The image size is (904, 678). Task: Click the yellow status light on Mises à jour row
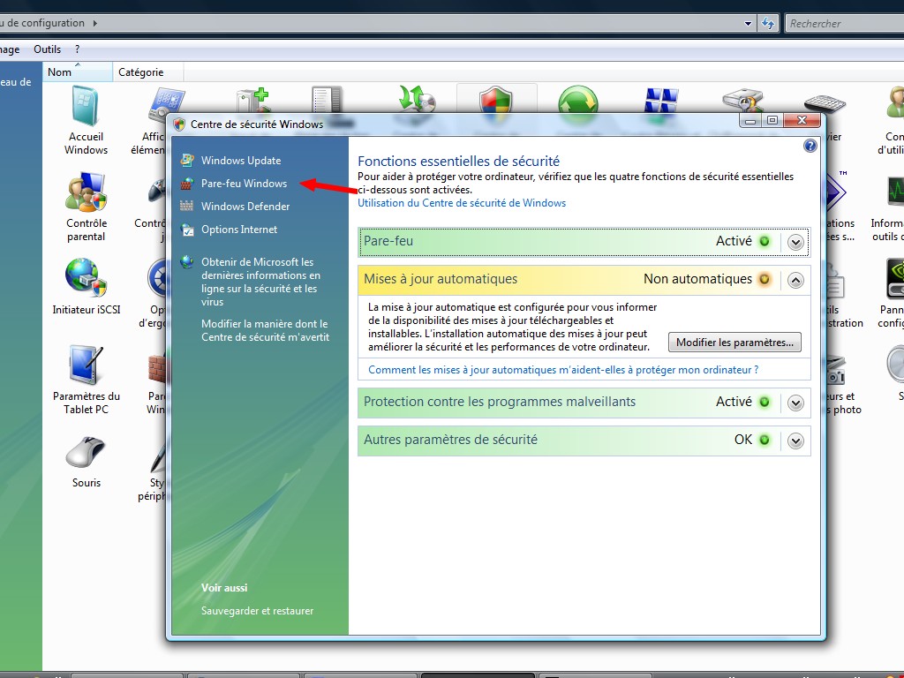(x=765, y=279)
